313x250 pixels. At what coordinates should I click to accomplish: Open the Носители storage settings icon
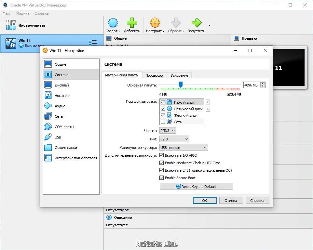click(x=48, y=95)
